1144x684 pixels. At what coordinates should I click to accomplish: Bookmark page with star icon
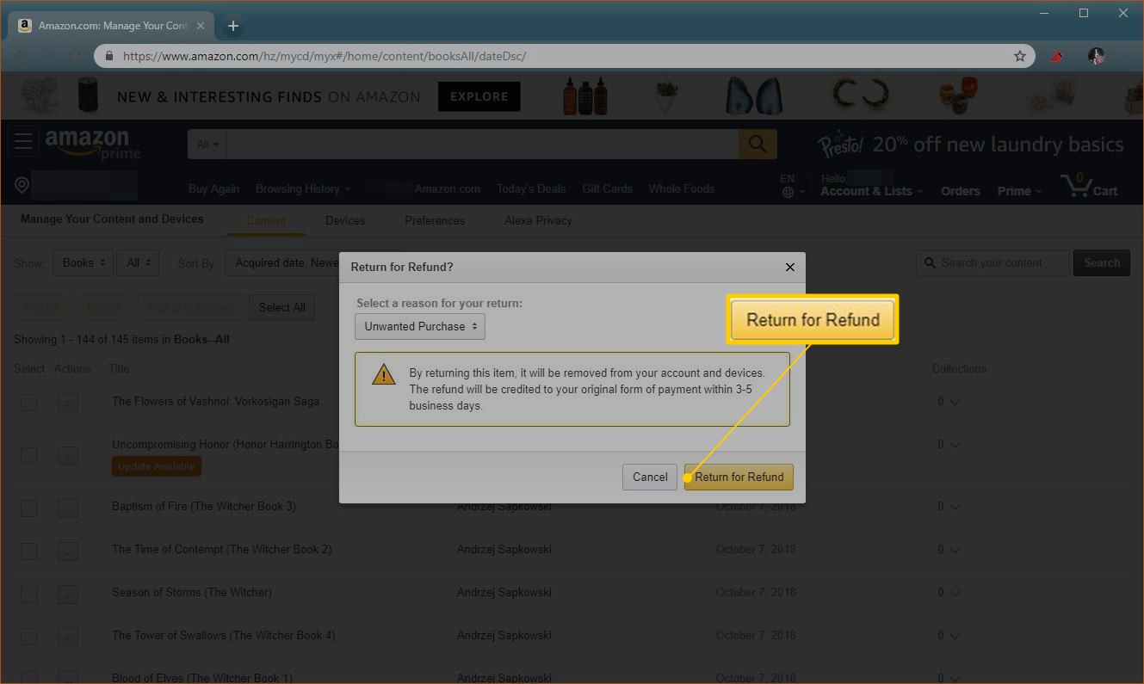[1020, 56]
